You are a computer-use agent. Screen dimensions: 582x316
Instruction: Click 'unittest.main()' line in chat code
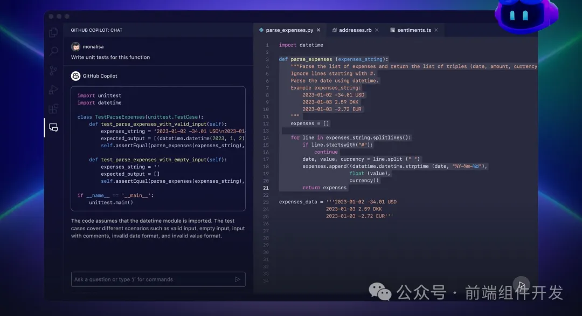[111, 202]
